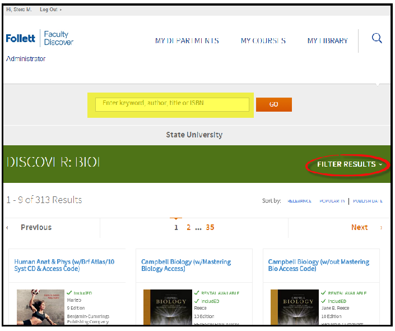
Task: Click the '1 - 9 of 313 Results' text
Action: (44, 200)
